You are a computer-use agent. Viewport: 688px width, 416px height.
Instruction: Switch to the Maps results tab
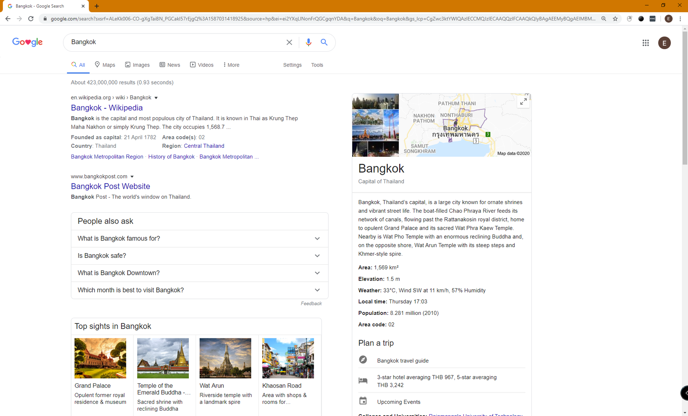click(105, 65)
